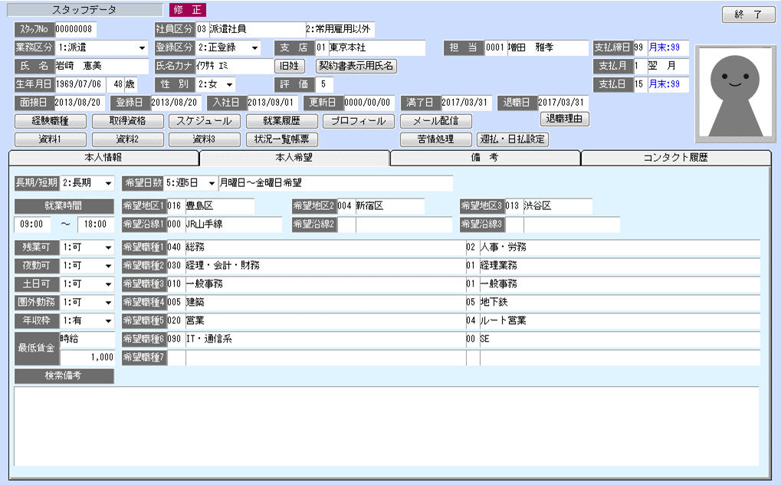
Task: Open the 備考 tab
Action: coord(484,158)
